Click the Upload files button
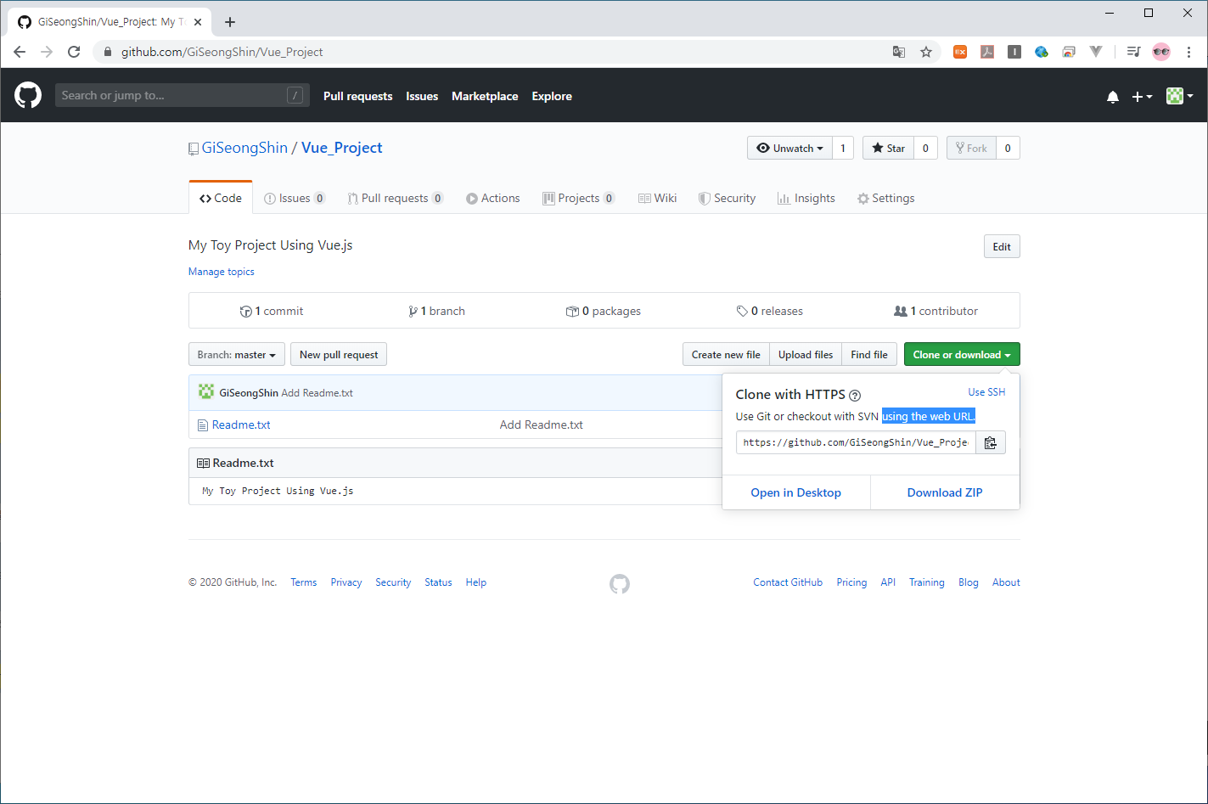This screenshot has width=1208, height=804. coord(806,355)
